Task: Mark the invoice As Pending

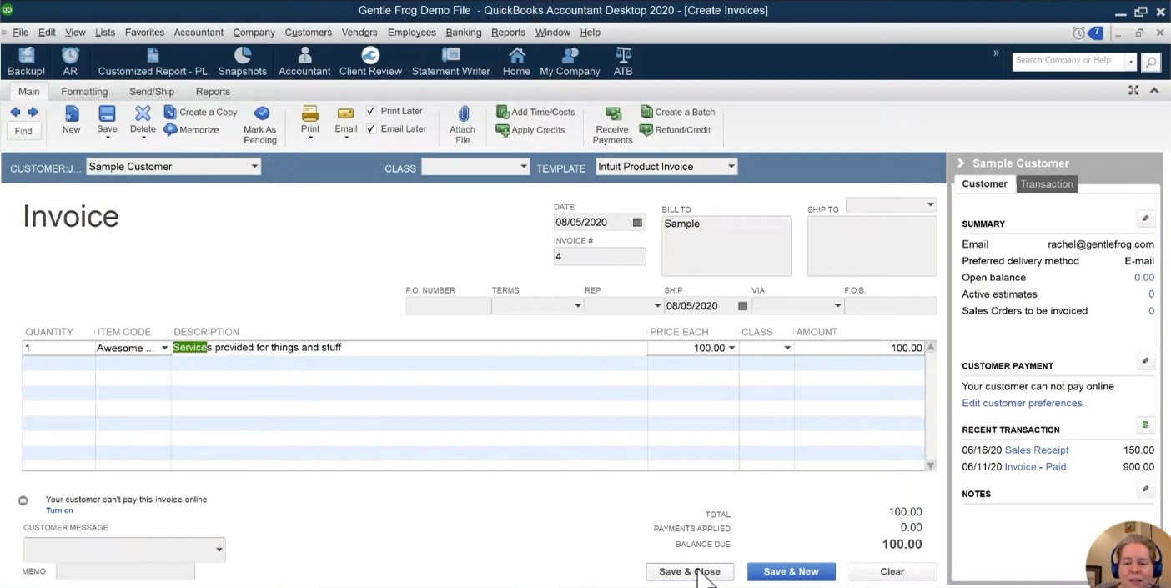Action: [260, 125]
